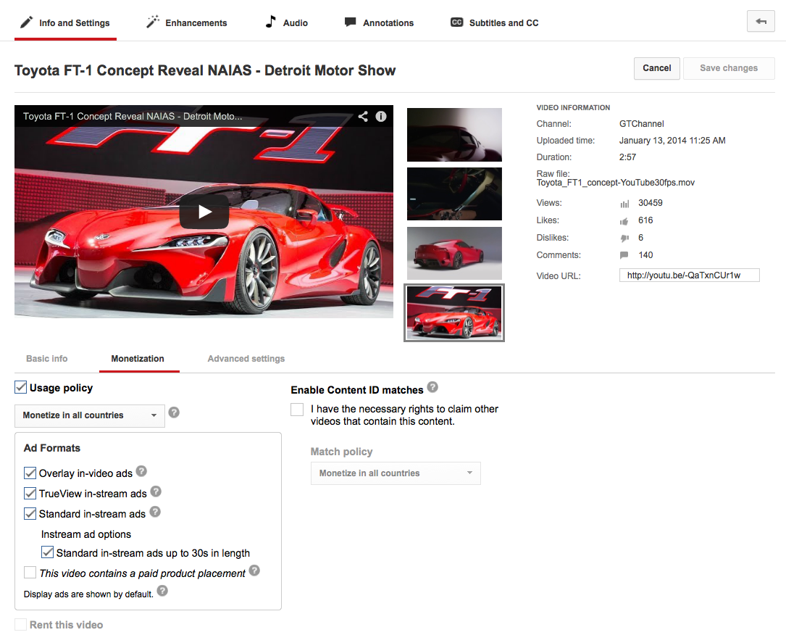Open the Match policy dropdown
This screenshot has height=635, width=786.
tap(396, 473)
